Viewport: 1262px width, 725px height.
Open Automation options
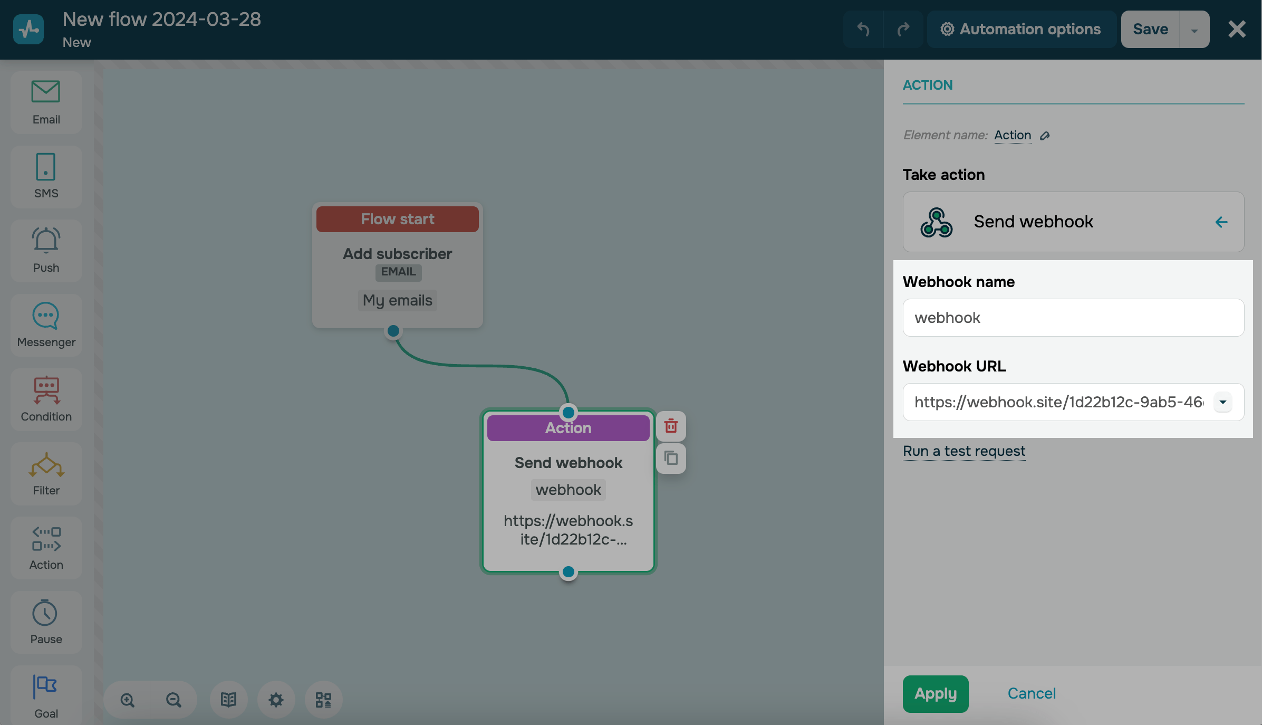1021,30
